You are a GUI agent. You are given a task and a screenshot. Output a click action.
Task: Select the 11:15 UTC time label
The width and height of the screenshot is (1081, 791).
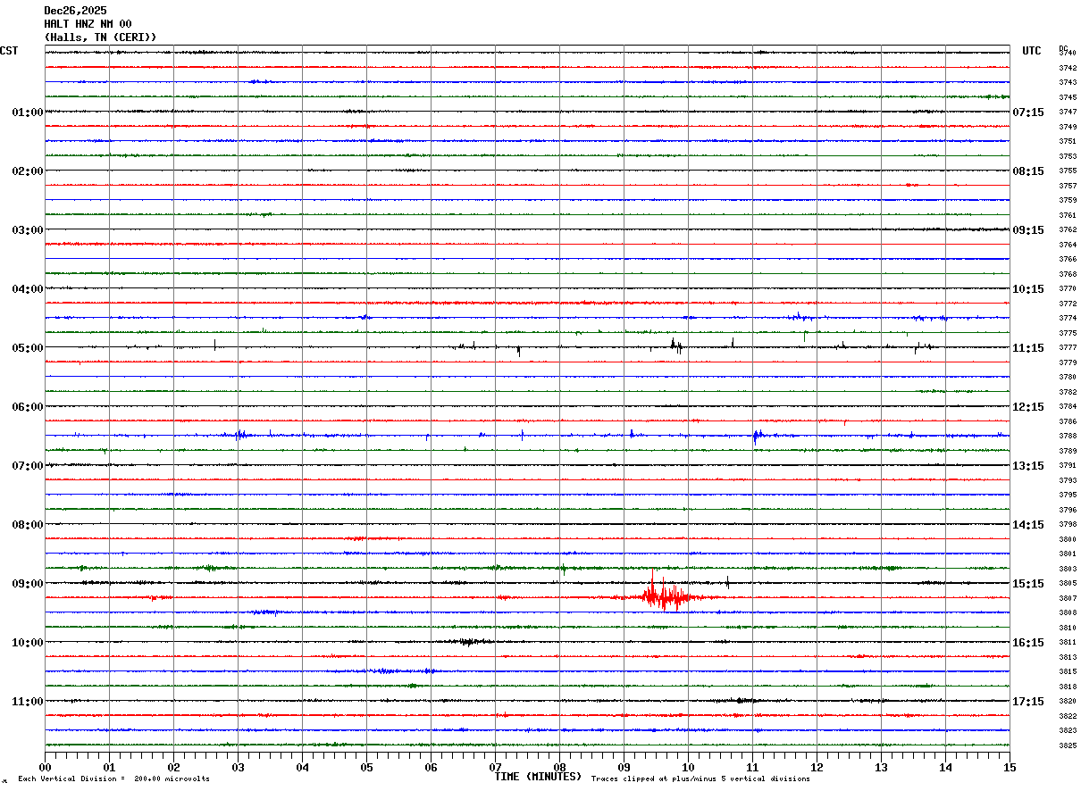(x=1028, y=348)
